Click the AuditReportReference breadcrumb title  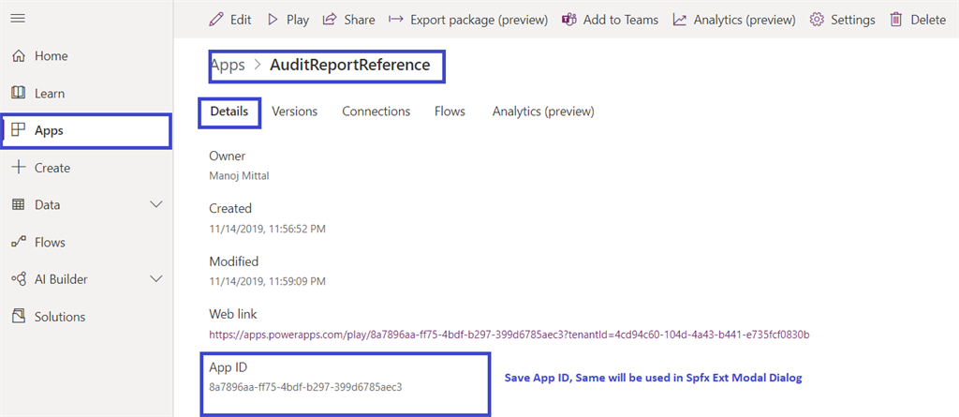[350, 65]
